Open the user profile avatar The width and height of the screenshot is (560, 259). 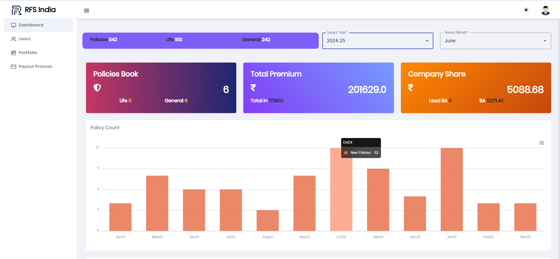pos(545,10)
